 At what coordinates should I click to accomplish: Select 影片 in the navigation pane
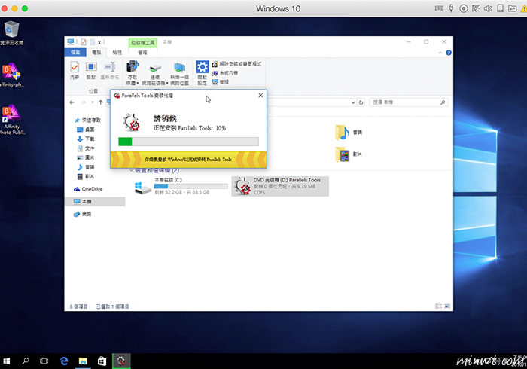click(86, 176)
